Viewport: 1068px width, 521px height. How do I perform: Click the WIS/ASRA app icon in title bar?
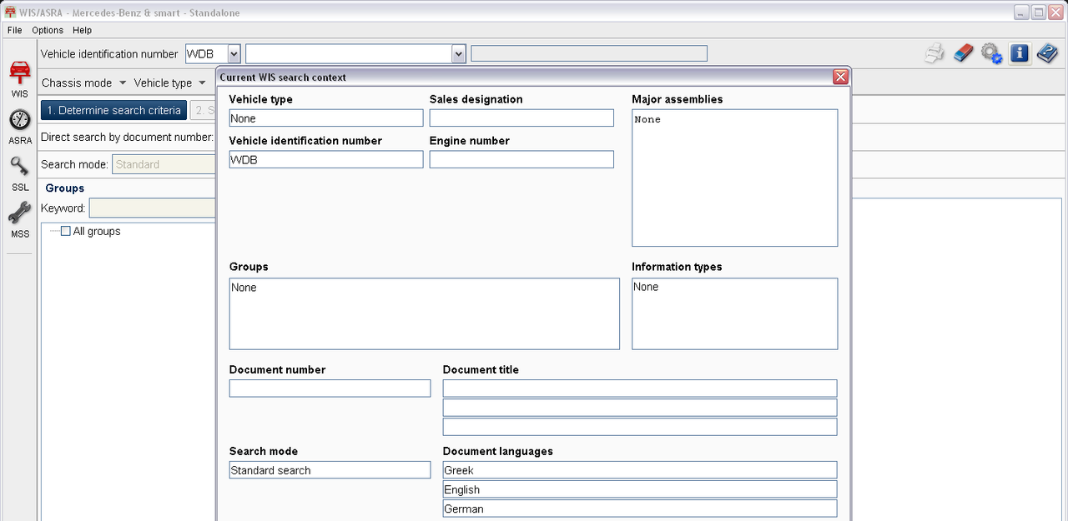point(11,13)
